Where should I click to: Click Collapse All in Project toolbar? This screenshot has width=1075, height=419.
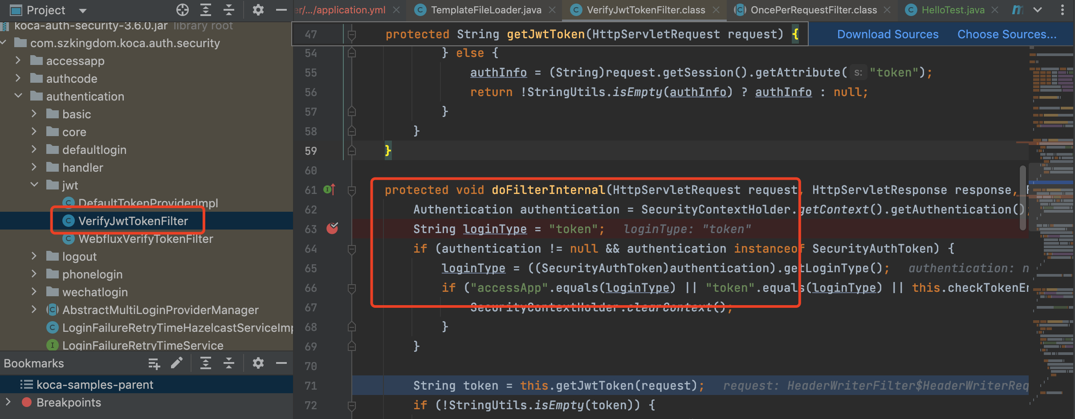[229, 10]
